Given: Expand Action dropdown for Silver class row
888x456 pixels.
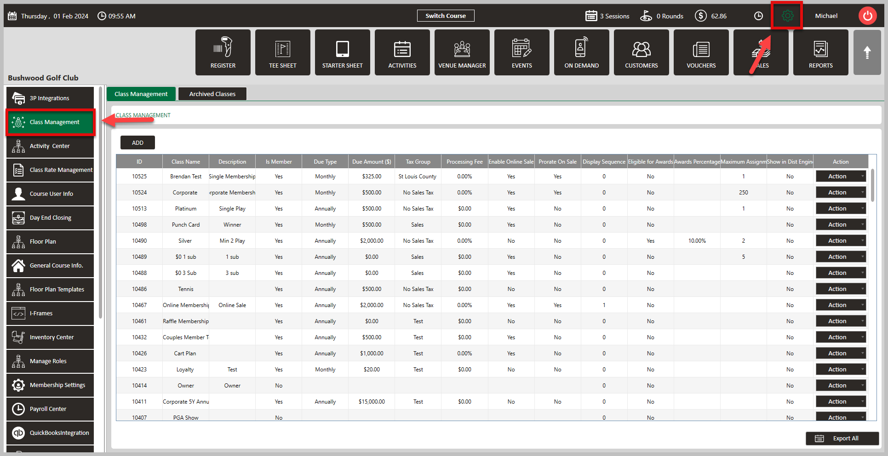Looking at the screenshot, I should click(841, 241).
